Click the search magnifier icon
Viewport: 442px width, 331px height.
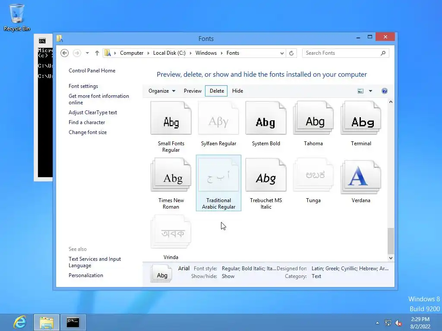pyautogui.click(x=383, y=53)
